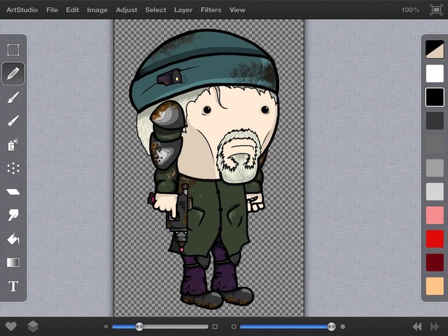Open the Adjust menu

tap(126, 10)
